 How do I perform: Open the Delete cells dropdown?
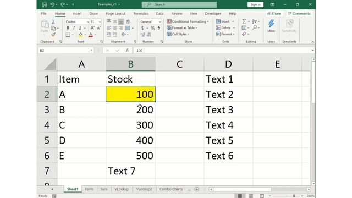tap(234, 28)
